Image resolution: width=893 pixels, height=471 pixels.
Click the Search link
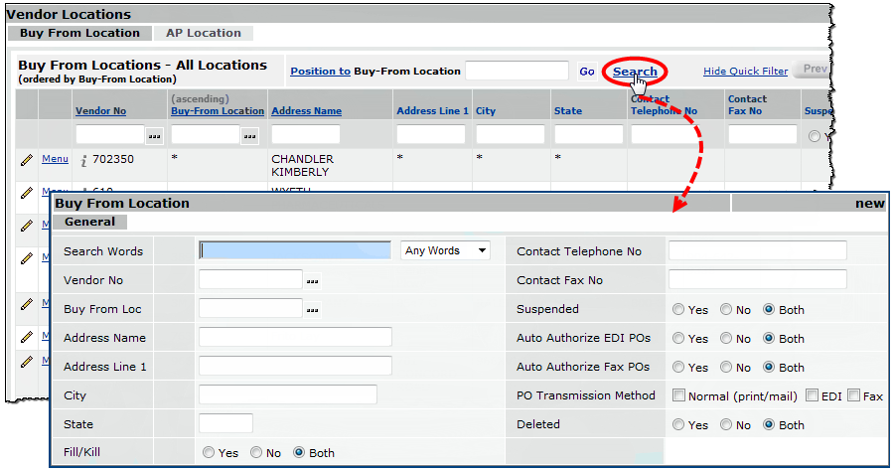tap(635, 72)
